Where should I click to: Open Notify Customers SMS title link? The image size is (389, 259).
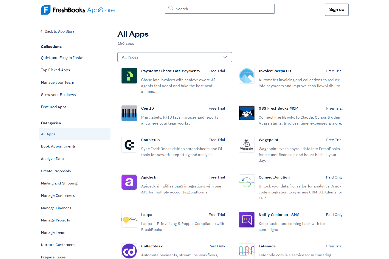point(279,215)
